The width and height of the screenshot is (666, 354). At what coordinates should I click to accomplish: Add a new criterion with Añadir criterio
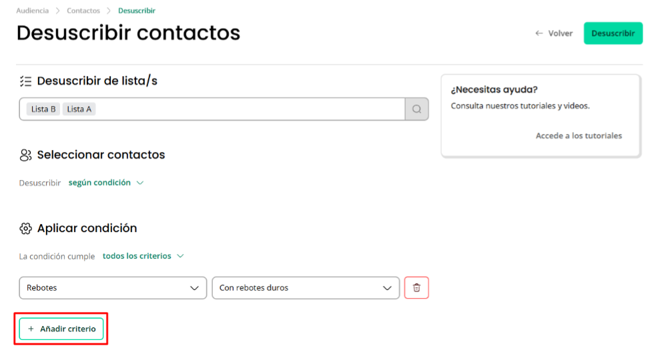[x=61, y=329]
